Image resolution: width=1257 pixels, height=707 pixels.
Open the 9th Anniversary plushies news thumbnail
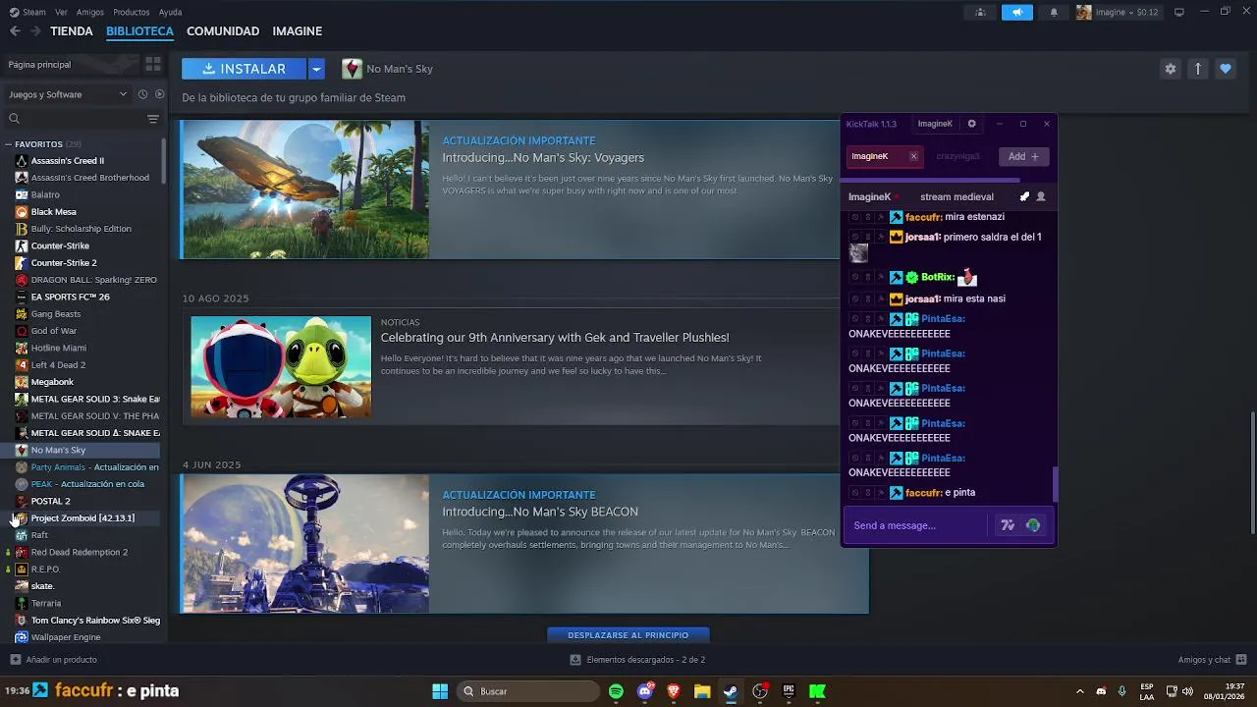pyautogui.click(x=281, y=367)
